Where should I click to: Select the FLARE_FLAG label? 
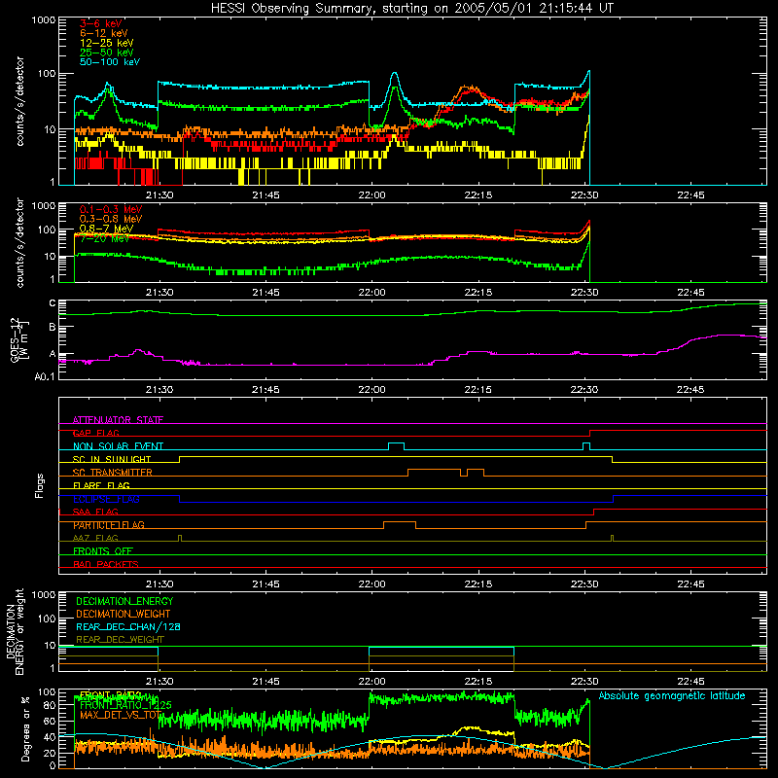coord(101,485)
